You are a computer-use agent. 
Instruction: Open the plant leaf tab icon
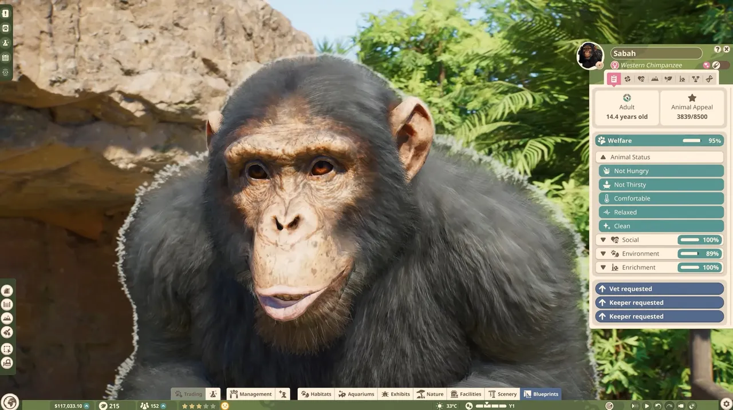668,79
